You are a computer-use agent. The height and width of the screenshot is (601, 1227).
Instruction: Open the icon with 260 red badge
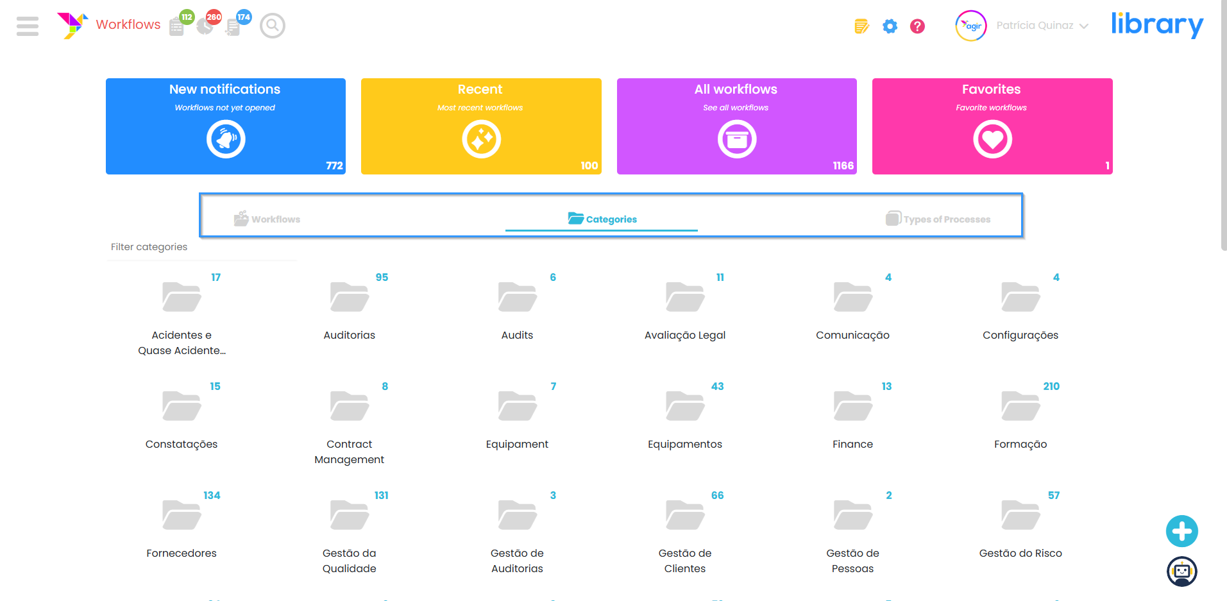(x=205, y=26)
